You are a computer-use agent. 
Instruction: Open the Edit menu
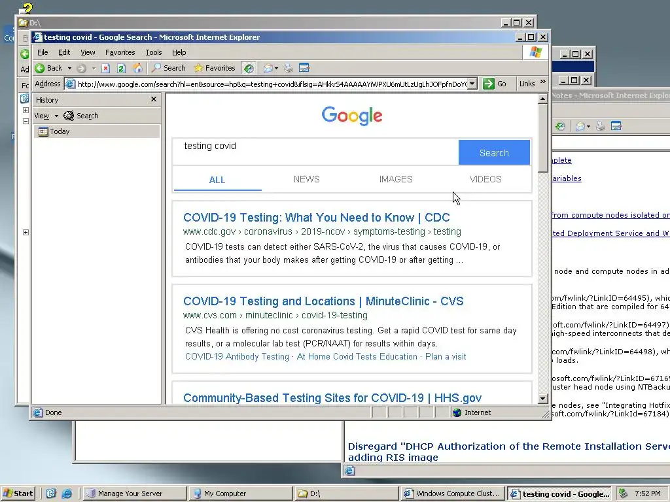pos(64,52)
